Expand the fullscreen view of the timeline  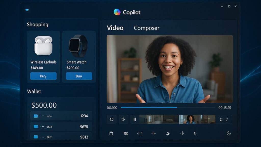228,119
